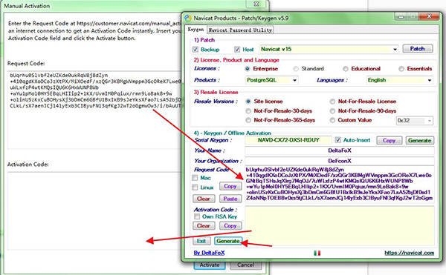Generate a new serial key
This screenshot has height=275, width=446.
click(x=419, y=140)
